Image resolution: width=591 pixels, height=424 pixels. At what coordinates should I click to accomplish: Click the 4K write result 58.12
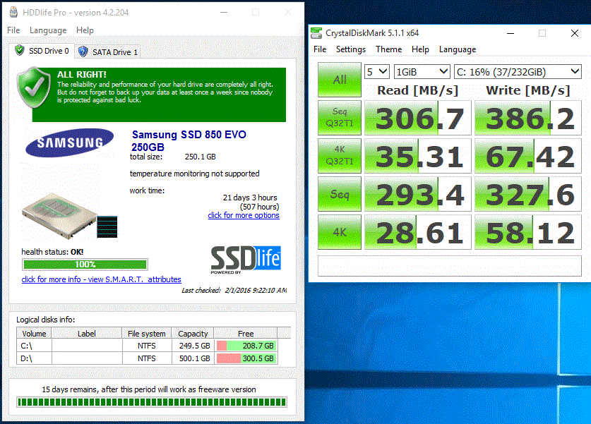click(527, 232)
